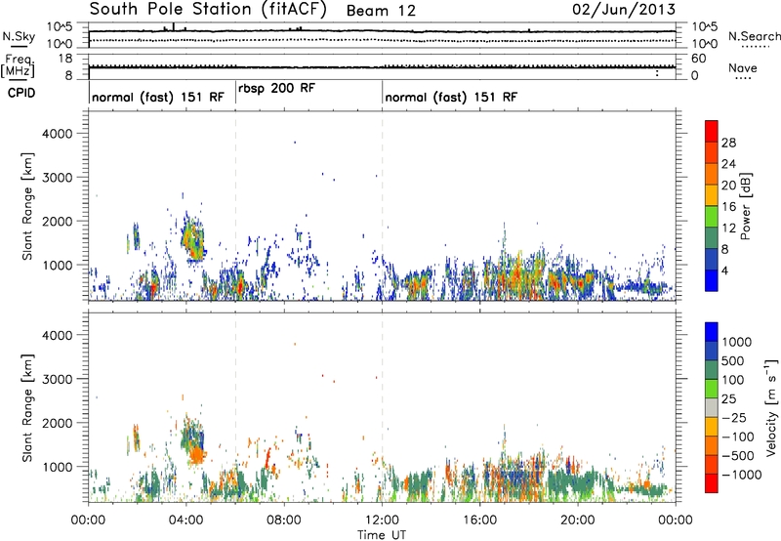The width and height of the screenshot is (781, 541).
Task: Click the "12:00" time tick label
Action: (382, 520)
